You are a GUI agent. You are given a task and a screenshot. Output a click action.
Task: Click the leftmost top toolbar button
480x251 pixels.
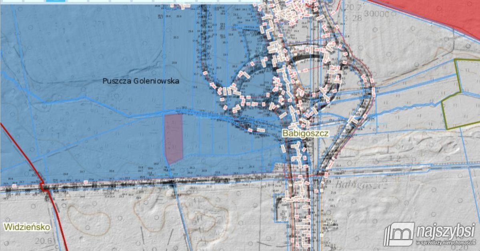click(x=11, y=1)
